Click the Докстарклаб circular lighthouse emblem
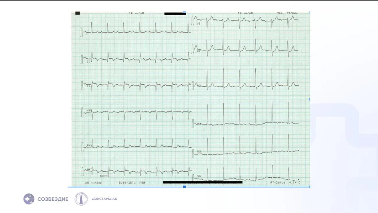 click(x=81, y=199)
